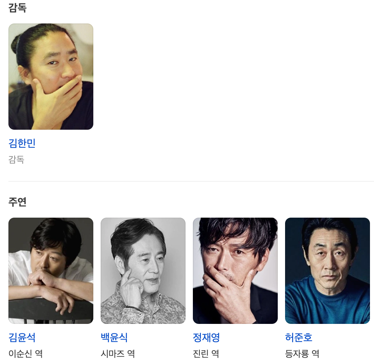The height and width of the screenshot is (362, 374).
Task: Open 정재영's portrait image
Action: (235, 270)
